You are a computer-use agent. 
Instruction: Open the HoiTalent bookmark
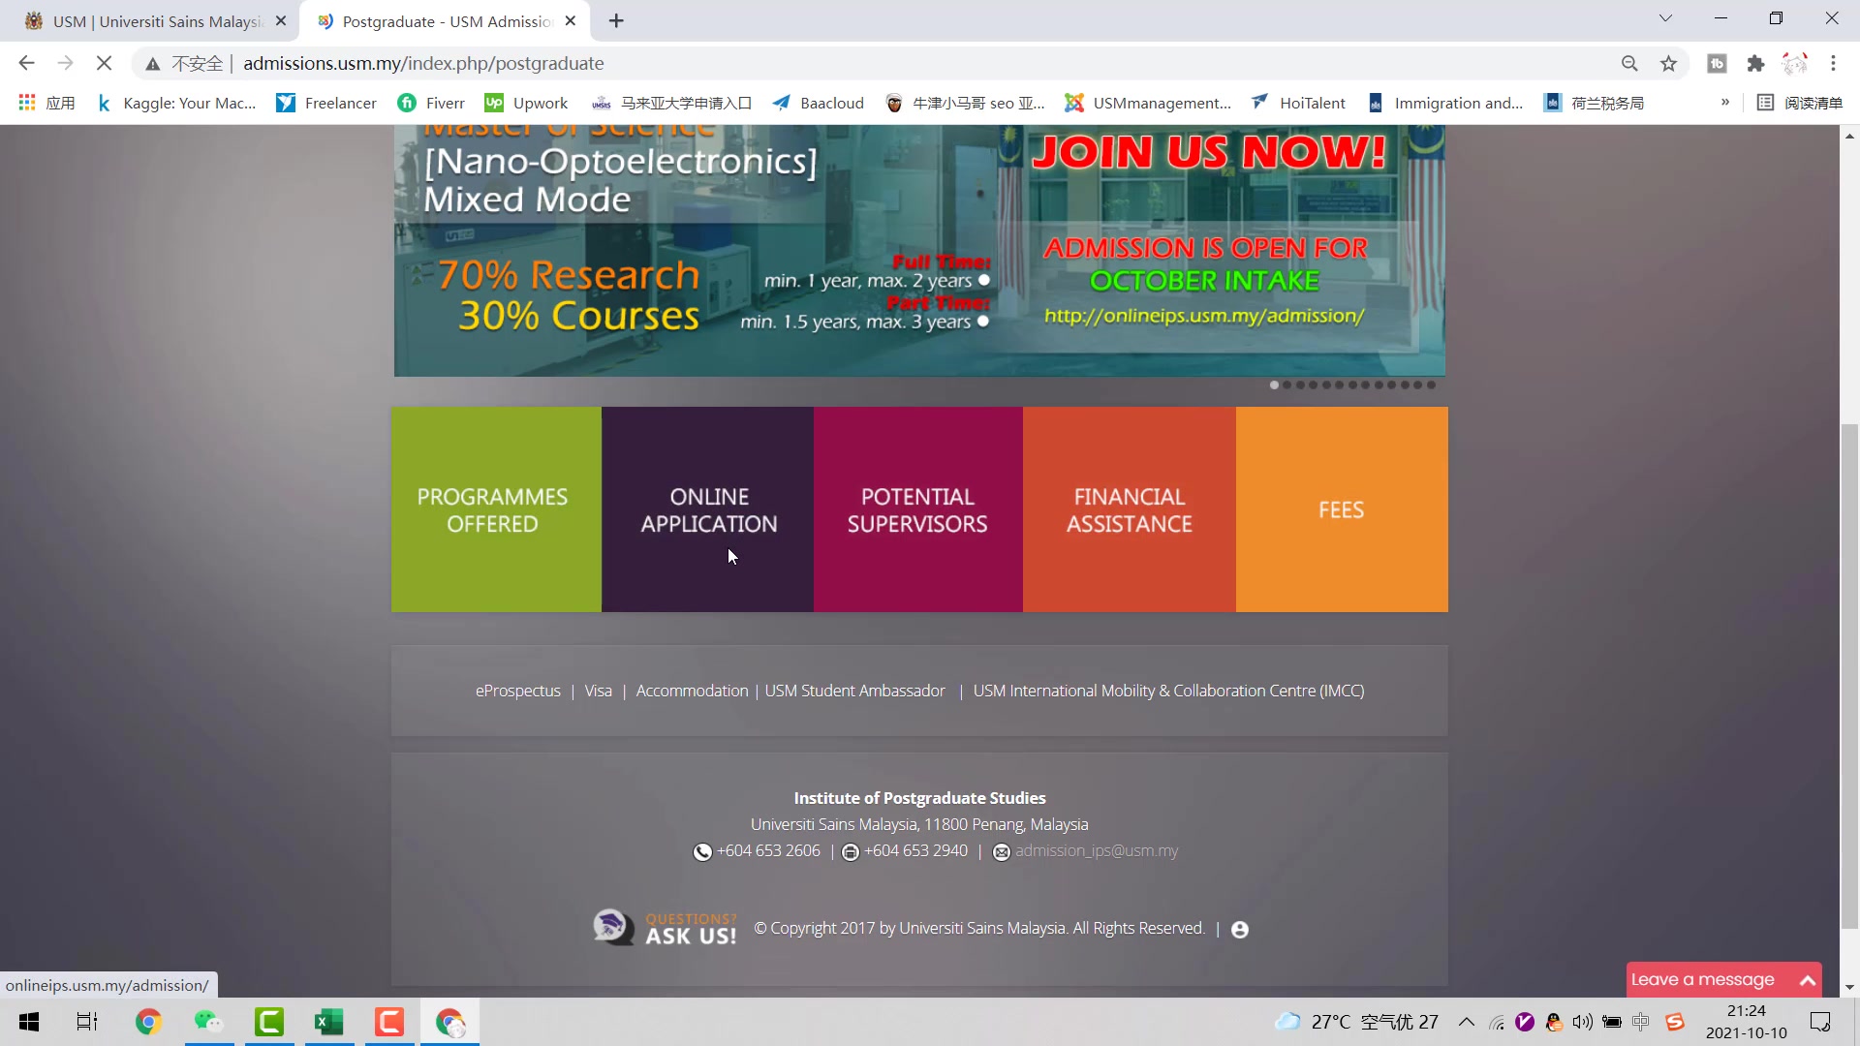(x=1298, y=103)
